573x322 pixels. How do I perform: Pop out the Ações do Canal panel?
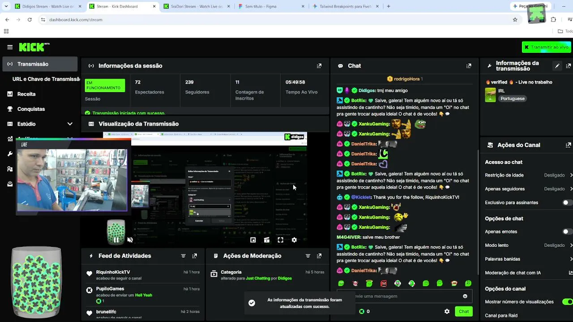coord(569,145)
